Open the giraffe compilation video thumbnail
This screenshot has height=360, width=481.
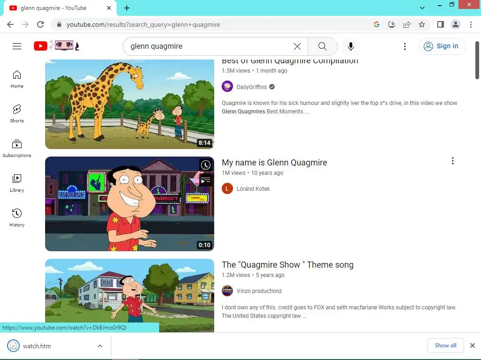pos(130,105)
